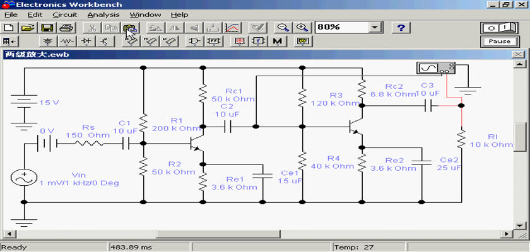Save the circuit with floppy disk icon
The height and width of the screenshot is (252, 530).
pos(47,27)
